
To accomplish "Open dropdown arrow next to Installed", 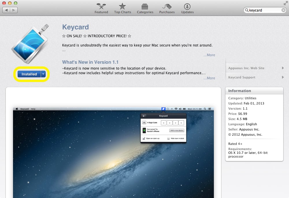I will (43, 74).
